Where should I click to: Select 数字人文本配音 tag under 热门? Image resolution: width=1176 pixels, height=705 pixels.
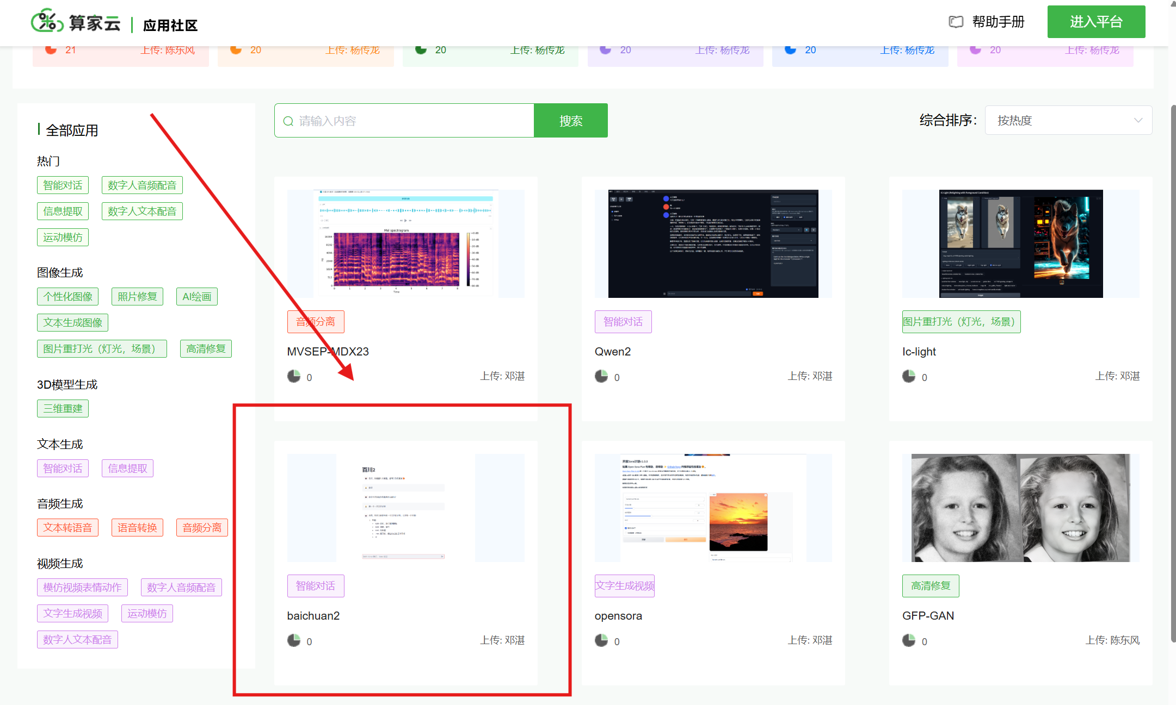tap(142, 211)
